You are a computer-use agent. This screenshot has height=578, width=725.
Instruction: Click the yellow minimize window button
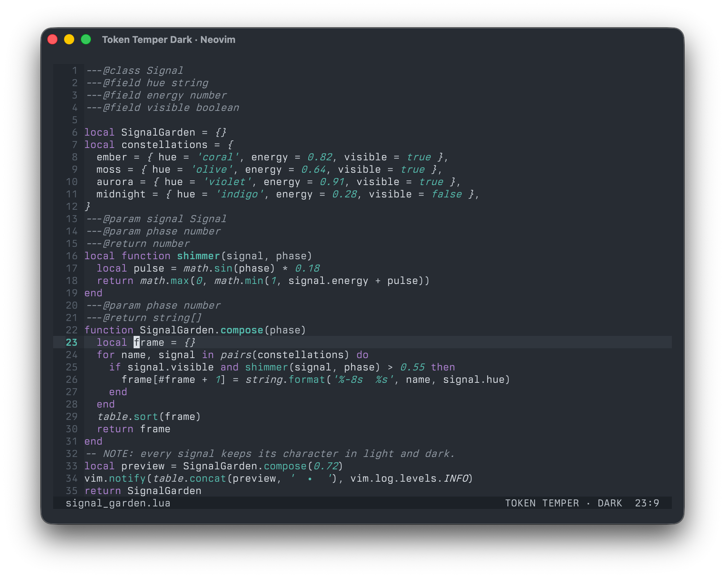pos(69,39)
